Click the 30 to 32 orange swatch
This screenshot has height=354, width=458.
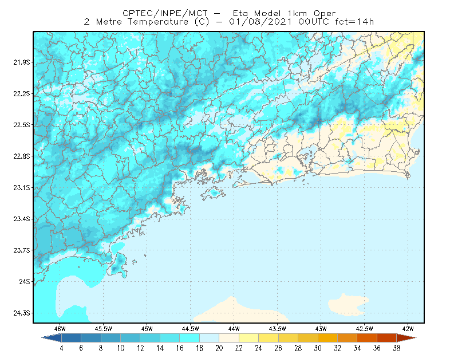327,338
